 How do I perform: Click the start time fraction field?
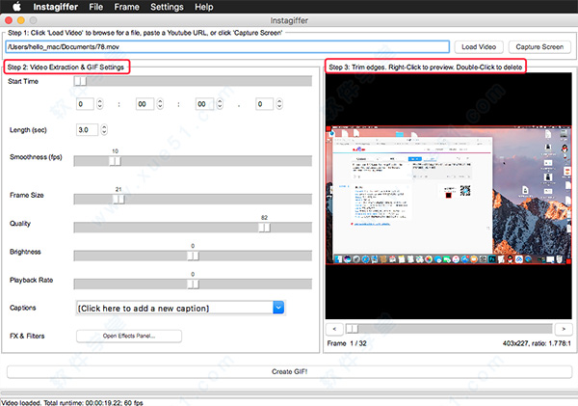[x=264, y=104]
